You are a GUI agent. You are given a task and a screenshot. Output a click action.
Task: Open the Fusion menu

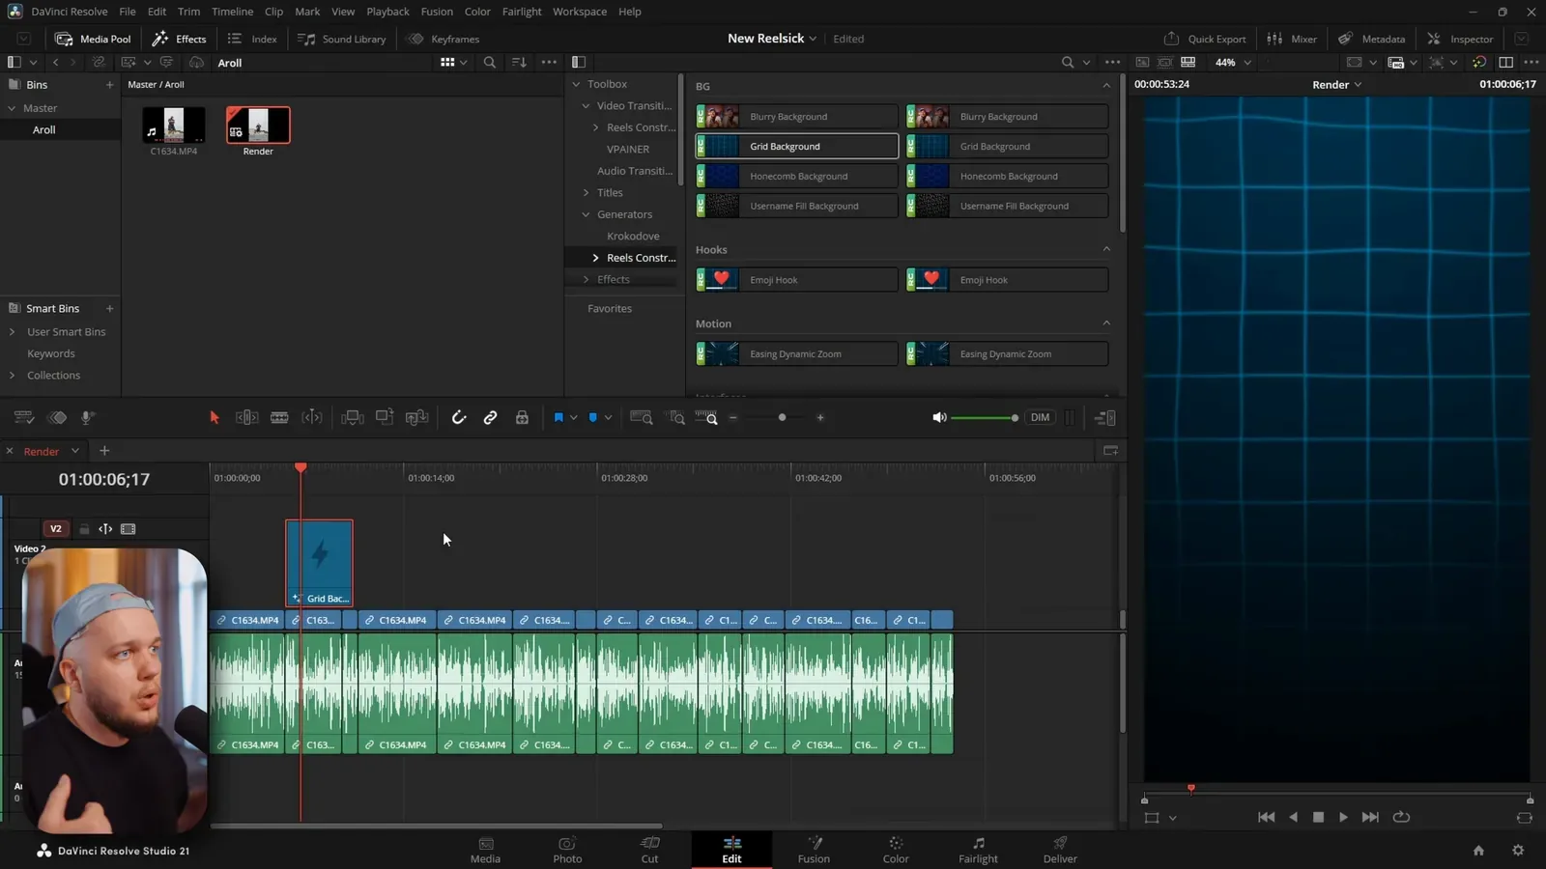coord(437,12)
